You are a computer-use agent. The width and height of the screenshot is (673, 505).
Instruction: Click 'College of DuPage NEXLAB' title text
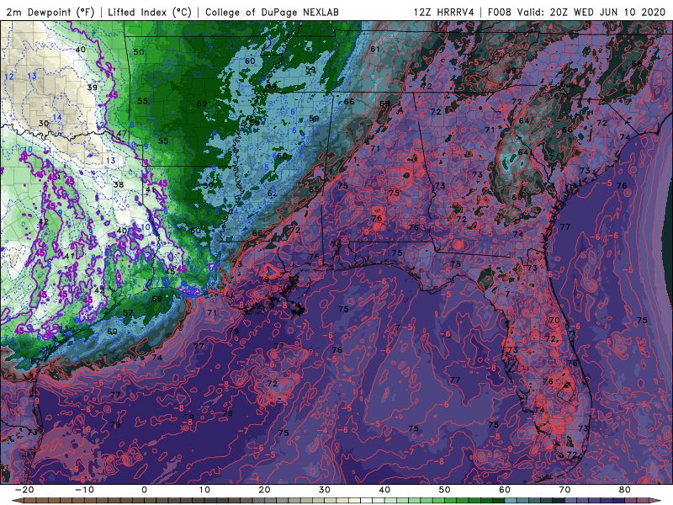click(x=272, y=12)
